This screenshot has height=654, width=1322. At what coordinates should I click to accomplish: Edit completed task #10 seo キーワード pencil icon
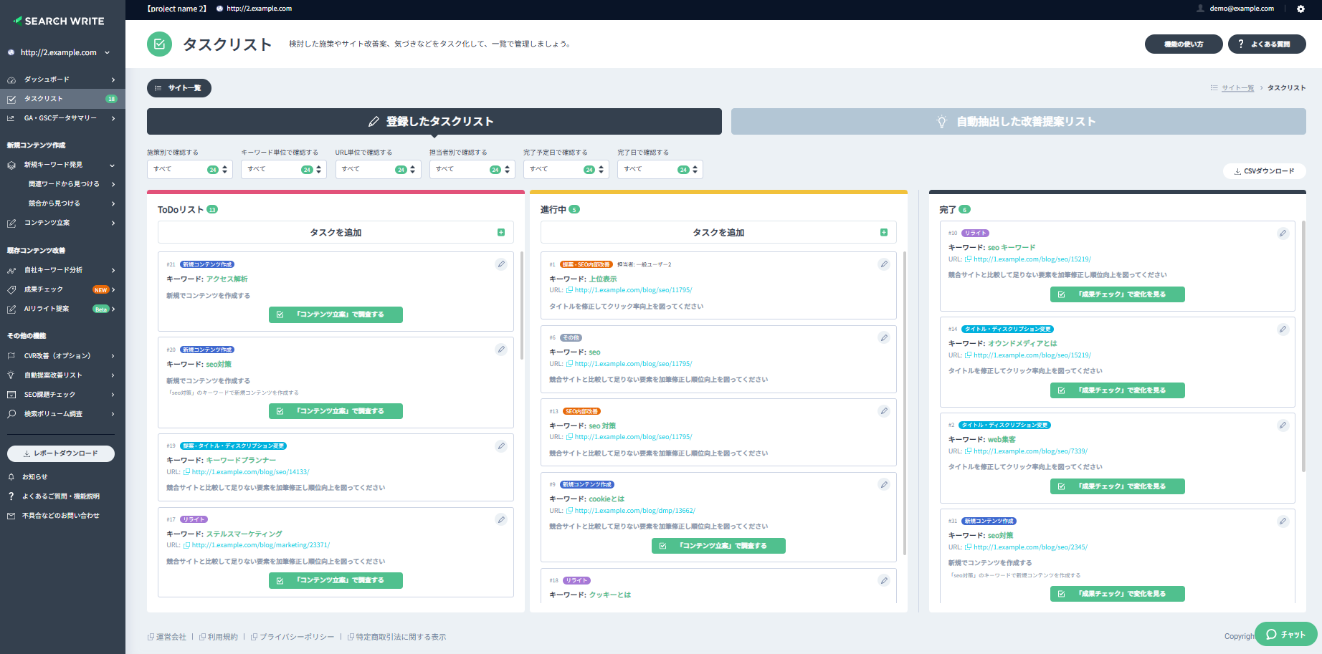pyautogui.click(x=1283, y=233)
